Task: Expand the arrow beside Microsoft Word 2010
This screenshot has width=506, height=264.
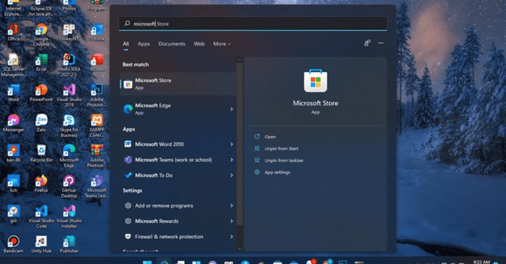Action: point(231,144)
